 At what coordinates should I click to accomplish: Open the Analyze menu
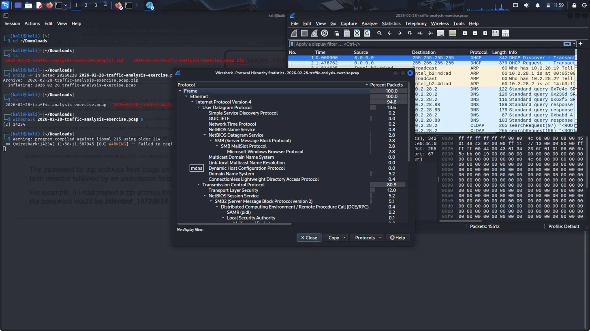tap(369, 23)
